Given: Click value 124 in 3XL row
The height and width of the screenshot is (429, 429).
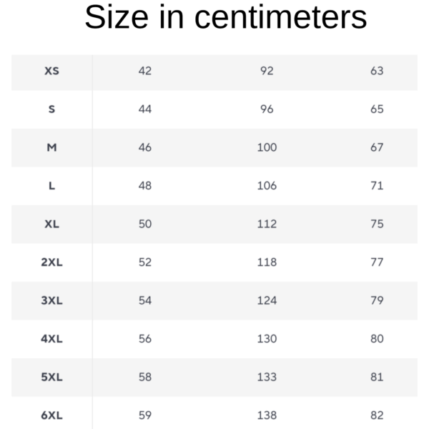Looking at the screenshot, I should [267, 301].
